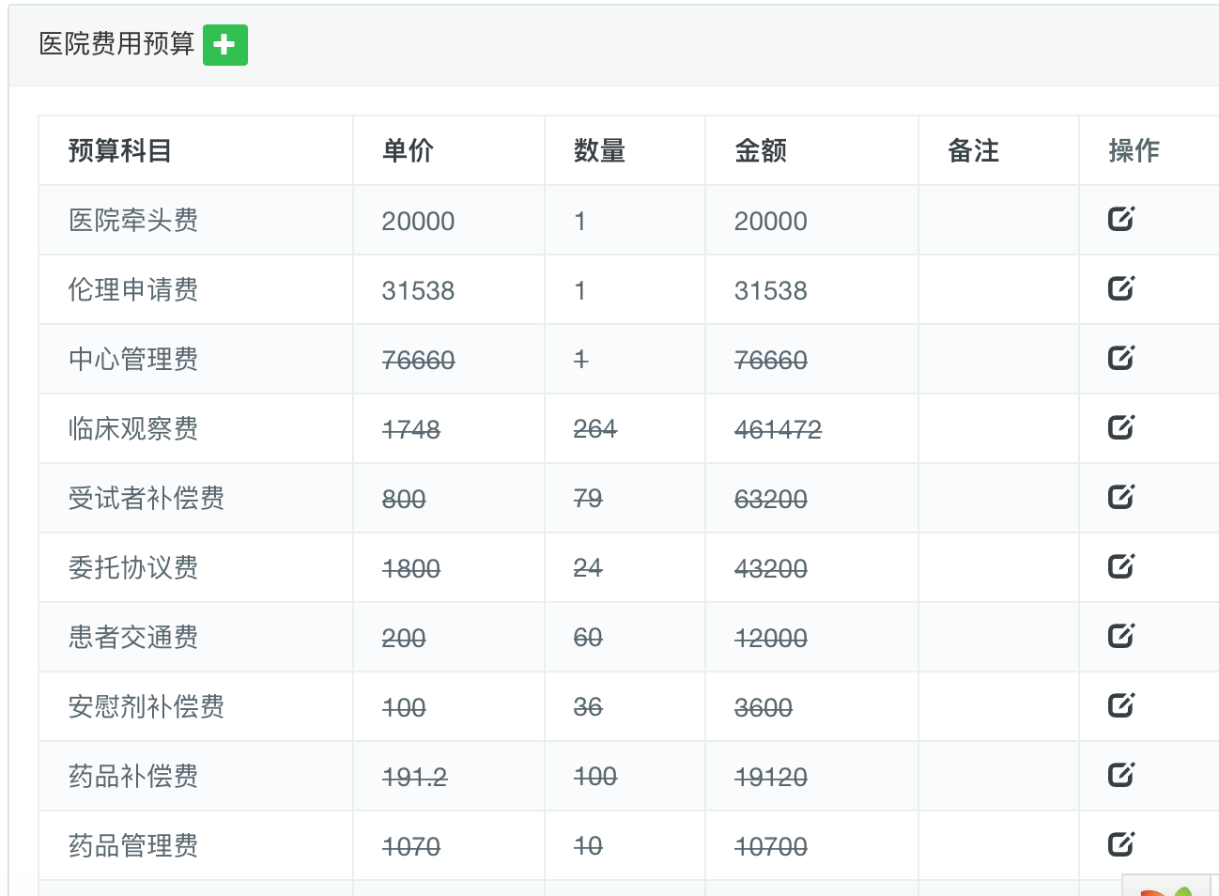The image size is (1219, 896).
Task: Click quantity 79 in 受试者补偿费 row
Action: 588,499
